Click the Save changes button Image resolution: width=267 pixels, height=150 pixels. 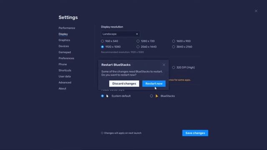195,133
